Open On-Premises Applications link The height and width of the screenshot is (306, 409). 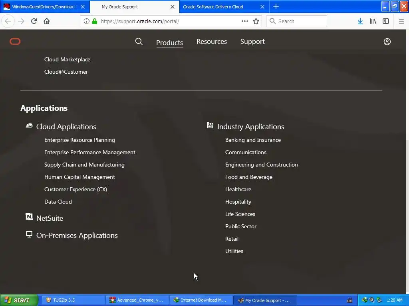pos(77,235)
